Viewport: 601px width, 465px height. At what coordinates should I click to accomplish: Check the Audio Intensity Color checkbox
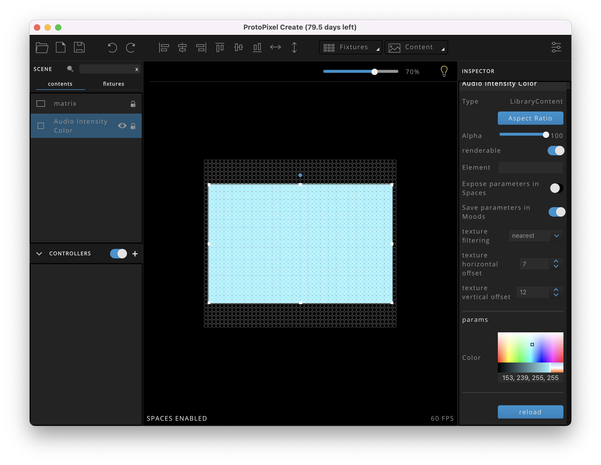tap(41, 126)
